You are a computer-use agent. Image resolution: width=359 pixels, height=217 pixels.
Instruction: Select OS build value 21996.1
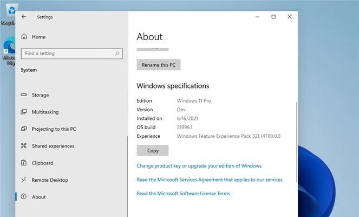(x=185, y=127)
